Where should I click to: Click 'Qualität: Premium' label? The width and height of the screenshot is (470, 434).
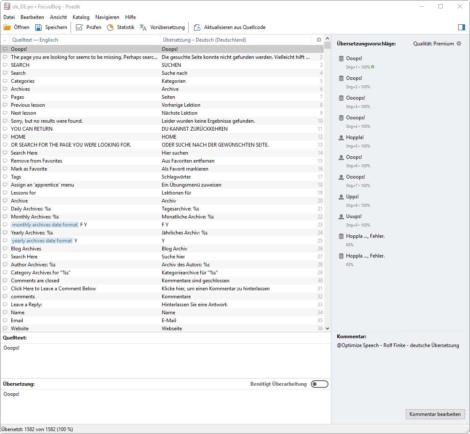(433, 44)
